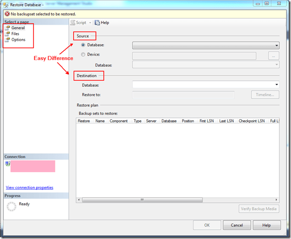The image size is (291, 239).
Task: Click the Ready progress spinner icon
Action: click(12, 207)
